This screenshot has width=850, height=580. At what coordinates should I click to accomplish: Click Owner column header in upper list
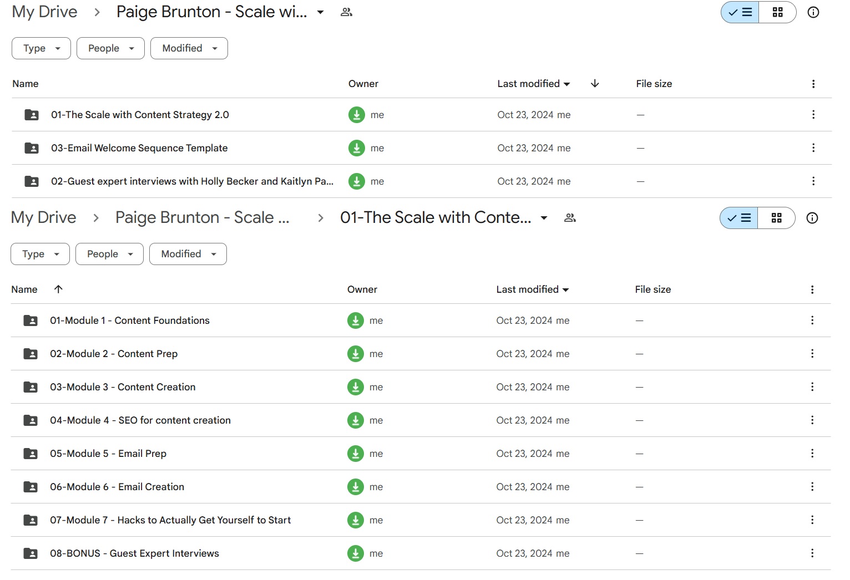pyautogui.click(x=363, y=84)
